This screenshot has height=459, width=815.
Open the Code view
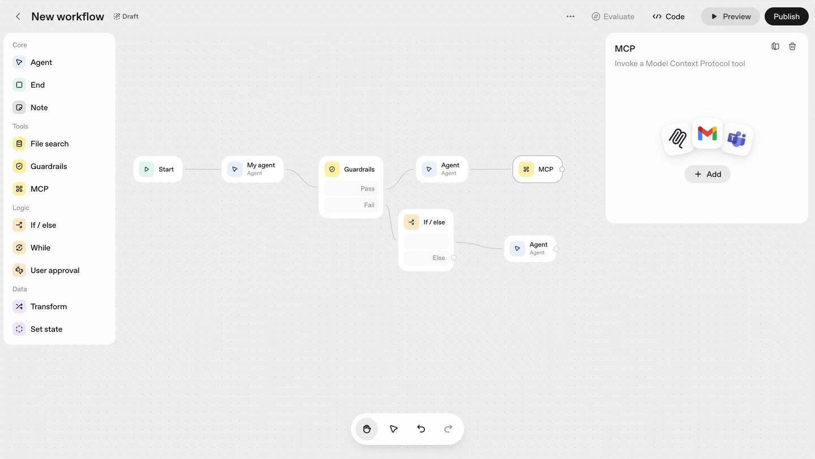[668, 16]
